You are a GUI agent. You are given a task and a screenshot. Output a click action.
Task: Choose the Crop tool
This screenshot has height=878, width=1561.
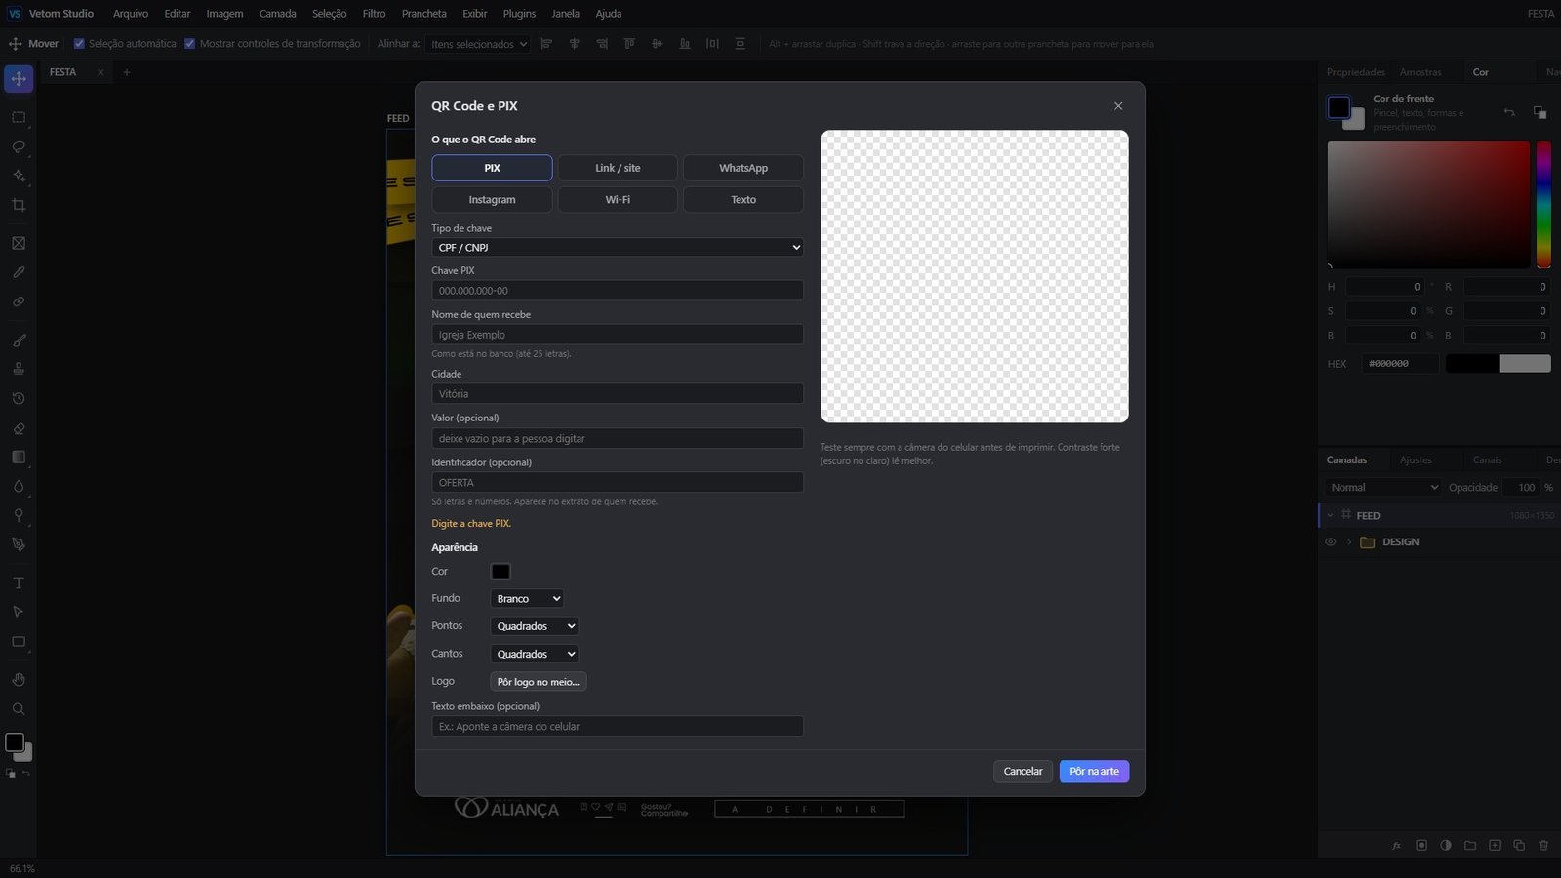19,205
